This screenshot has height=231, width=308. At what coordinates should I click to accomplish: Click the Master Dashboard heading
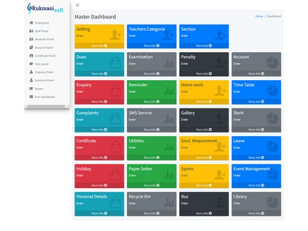coord(95,17)
